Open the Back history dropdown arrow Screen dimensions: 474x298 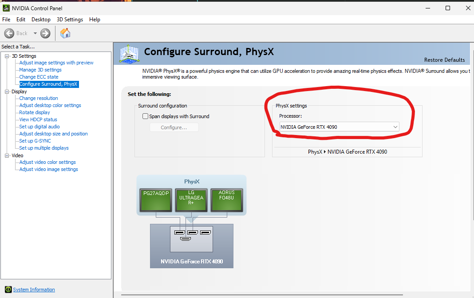[x=35, y=33]
